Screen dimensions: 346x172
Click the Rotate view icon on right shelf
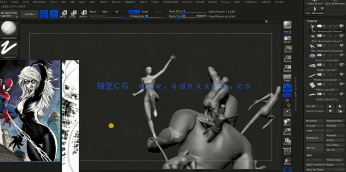point(287,141)
